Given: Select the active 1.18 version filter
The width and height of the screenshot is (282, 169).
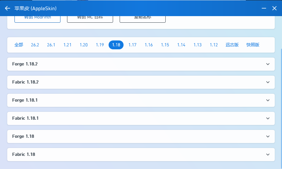Looking at the screenshot, I should click(116, 45).
